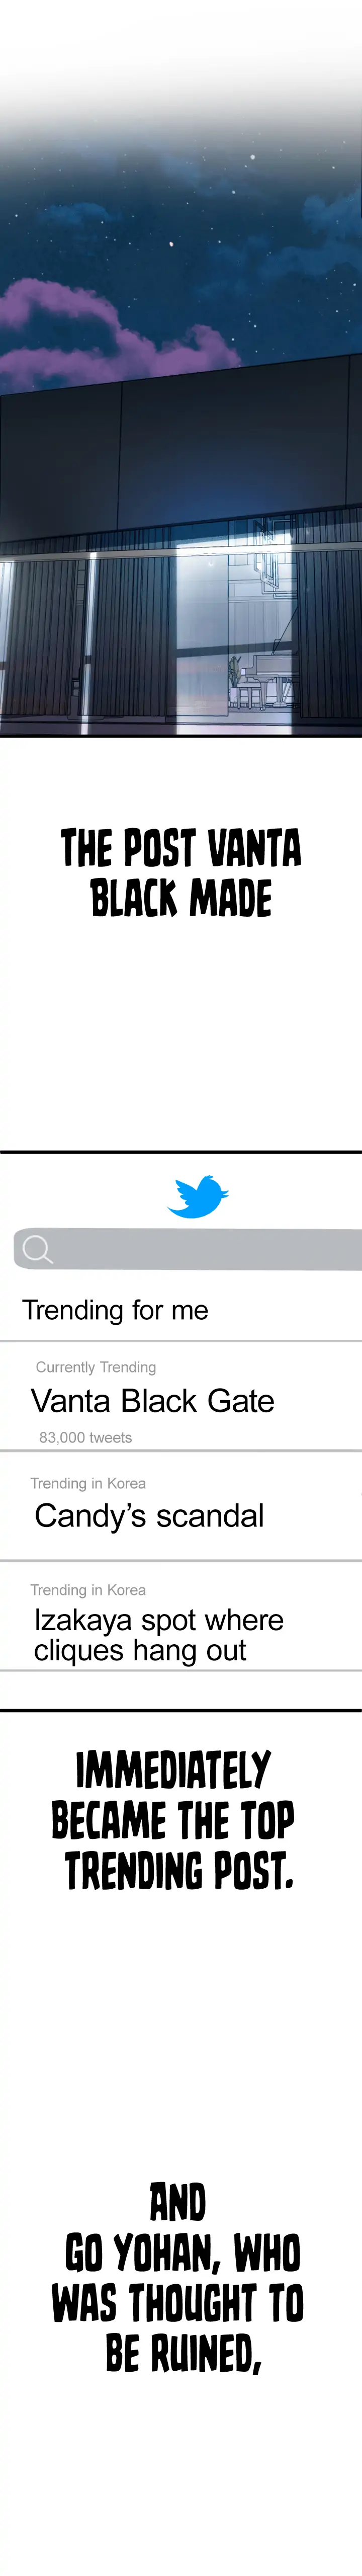362x2576 pixels.
Task: Click "Trending in Korea" above the Izakaya topic
Action: [x=88, y=1589]
